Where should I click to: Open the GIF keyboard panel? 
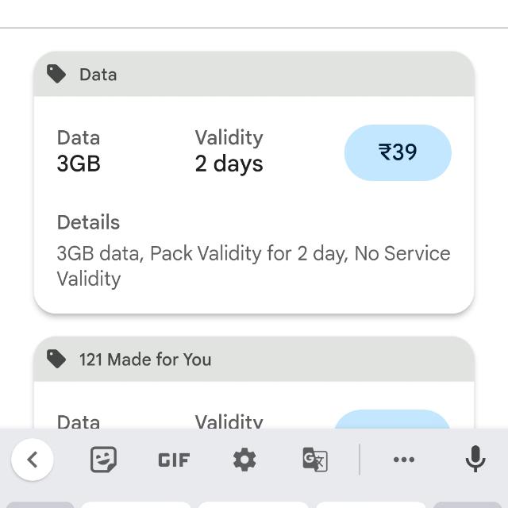click(x=174, y=460)
